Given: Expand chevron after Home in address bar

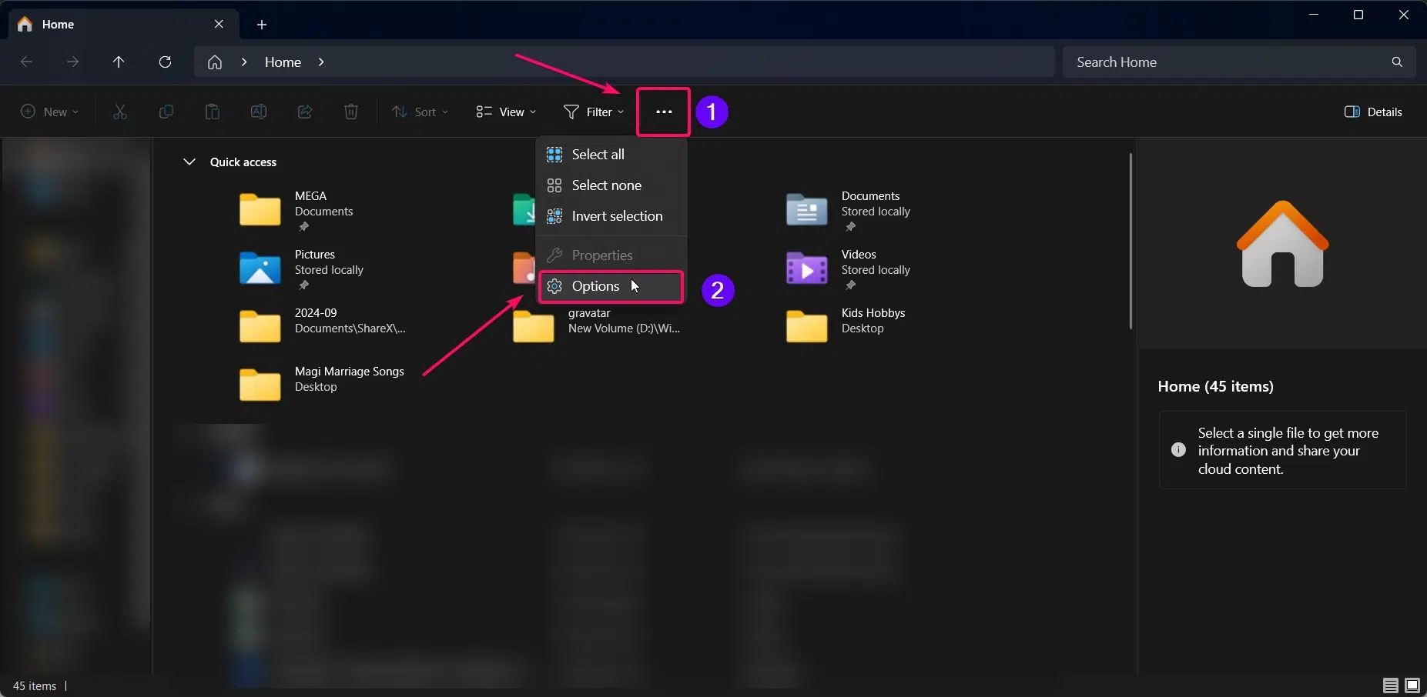Looking at the screenshot, I should click(321, 62).
